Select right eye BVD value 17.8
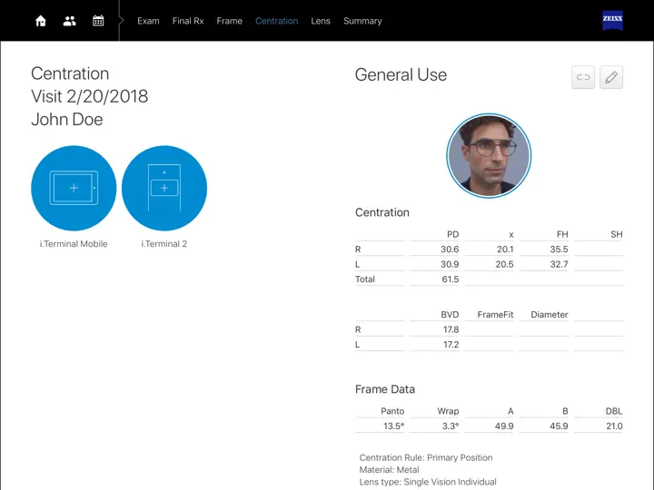654x490 pixels. tap(451, 329)
